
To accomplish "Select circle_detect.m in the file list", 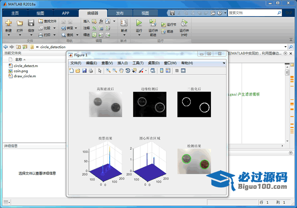I will point(26,66).
